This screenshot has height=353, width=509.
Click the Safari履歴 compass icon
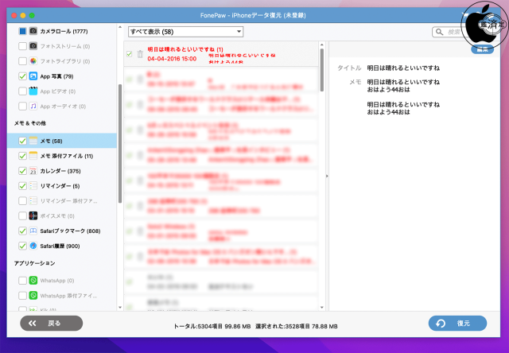(x=33, y=246)
